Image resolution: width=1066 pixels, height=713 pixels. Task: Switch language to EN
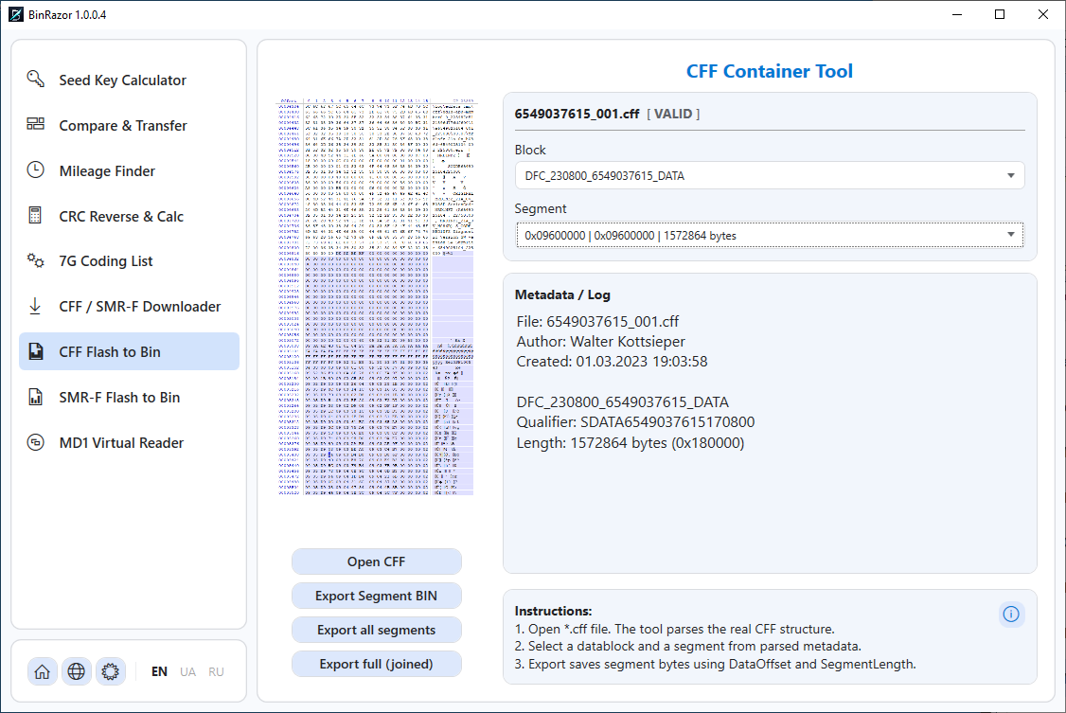tap(159, 671)
